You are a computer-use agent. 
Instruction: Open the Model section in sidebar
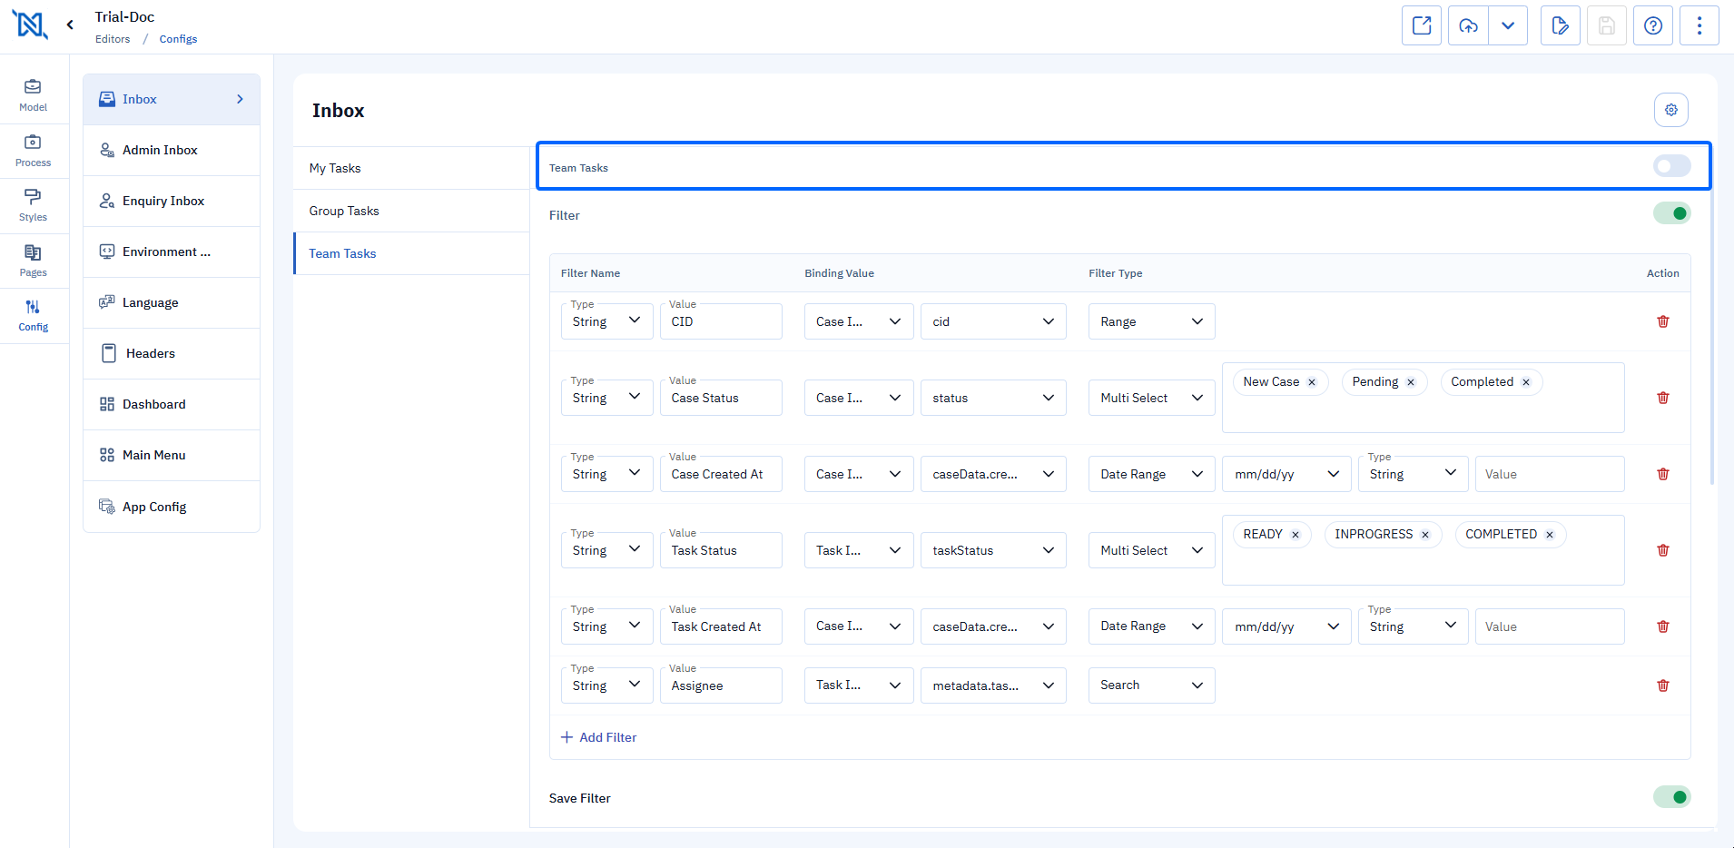click(x=33, y=95)
